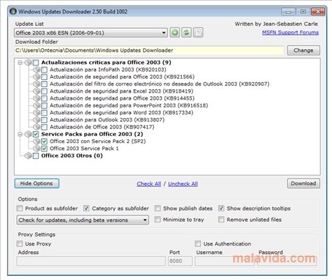The width and height of the screenshot is (332, 280).
Task: Click the green add update list icon
Action: click(174, 32)
